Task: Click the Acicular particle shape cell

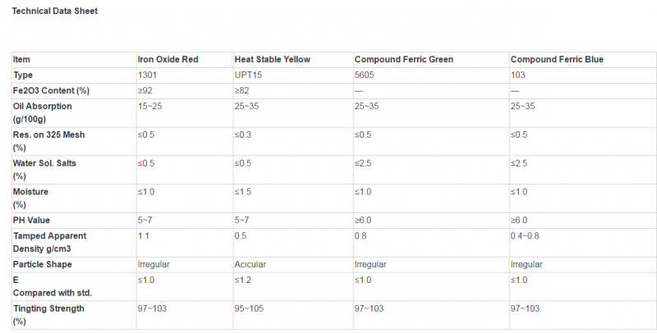Action: (x=250, y=264)
